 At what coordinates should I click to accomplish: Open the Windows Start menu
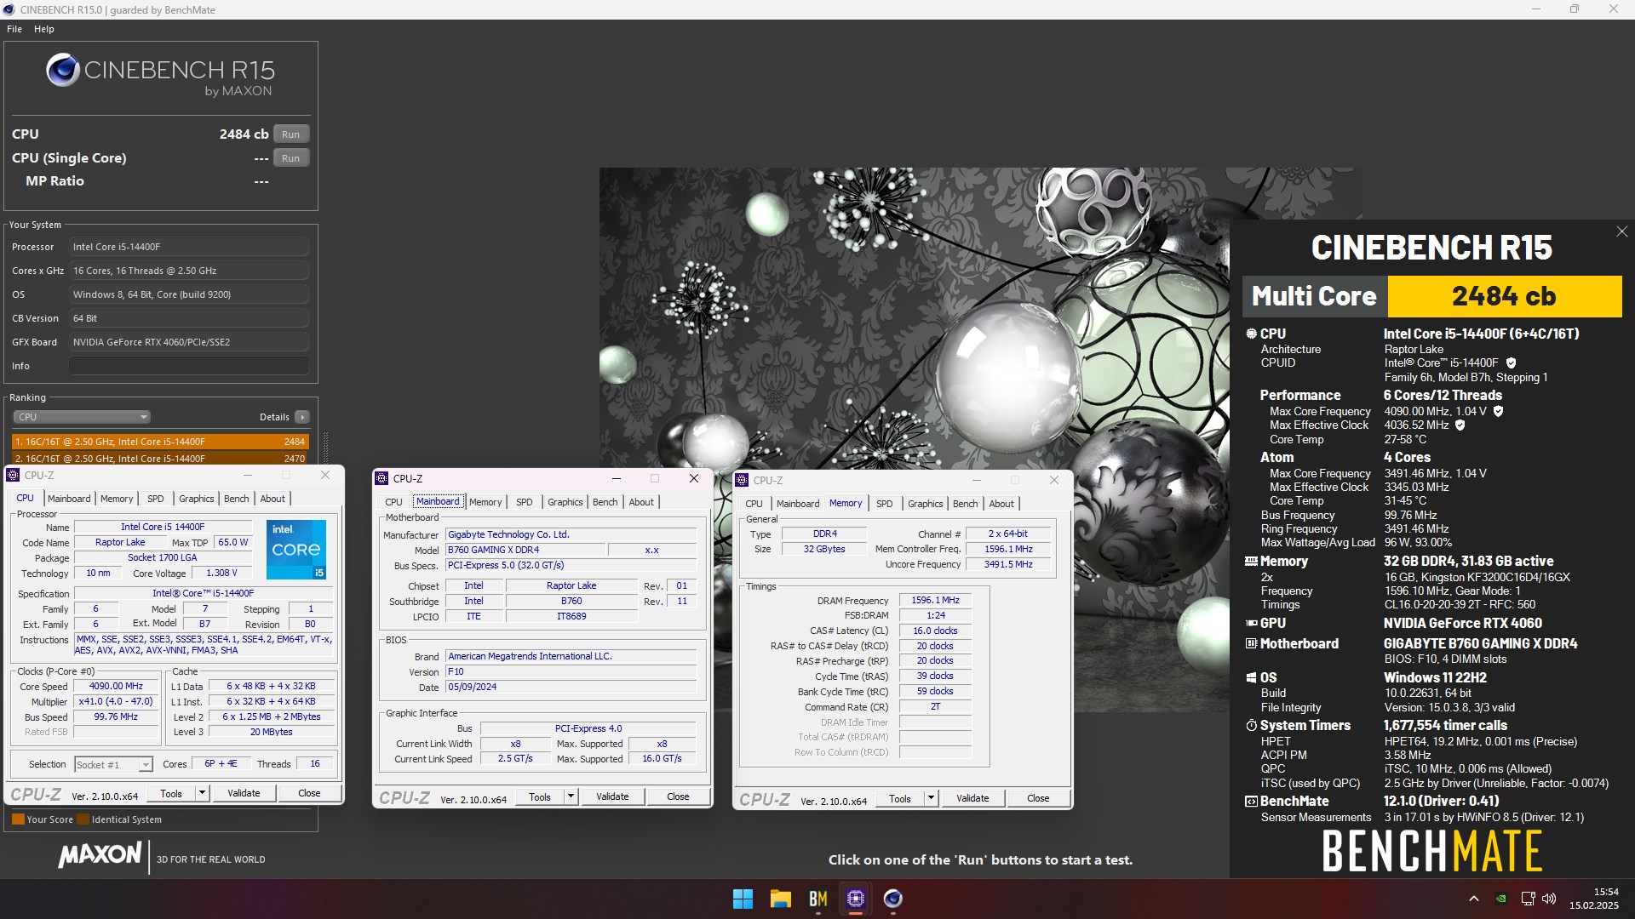[x=743, y=899]
